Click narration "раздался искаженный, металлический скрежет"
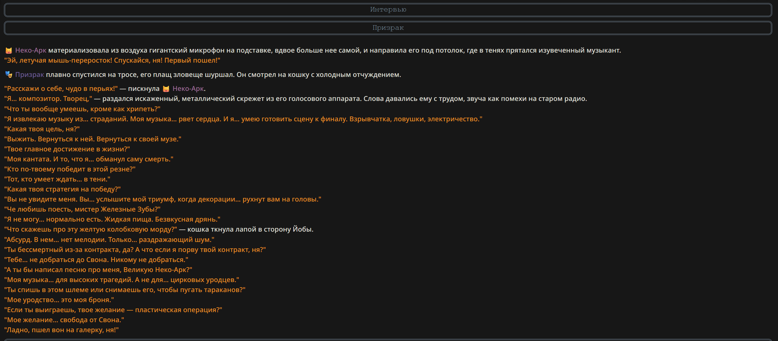Screen dimensions: 778x341 [182, 99]
